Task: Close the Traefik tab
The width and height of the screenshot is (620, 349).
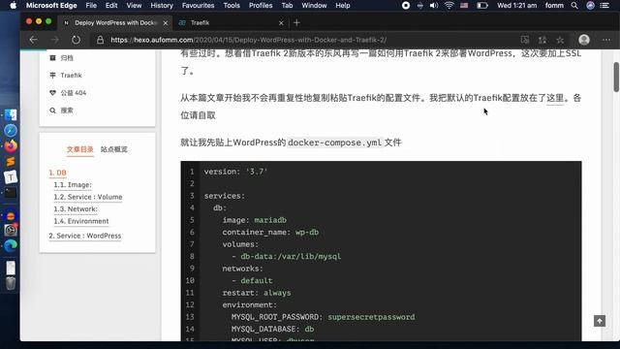Action: 281,23
